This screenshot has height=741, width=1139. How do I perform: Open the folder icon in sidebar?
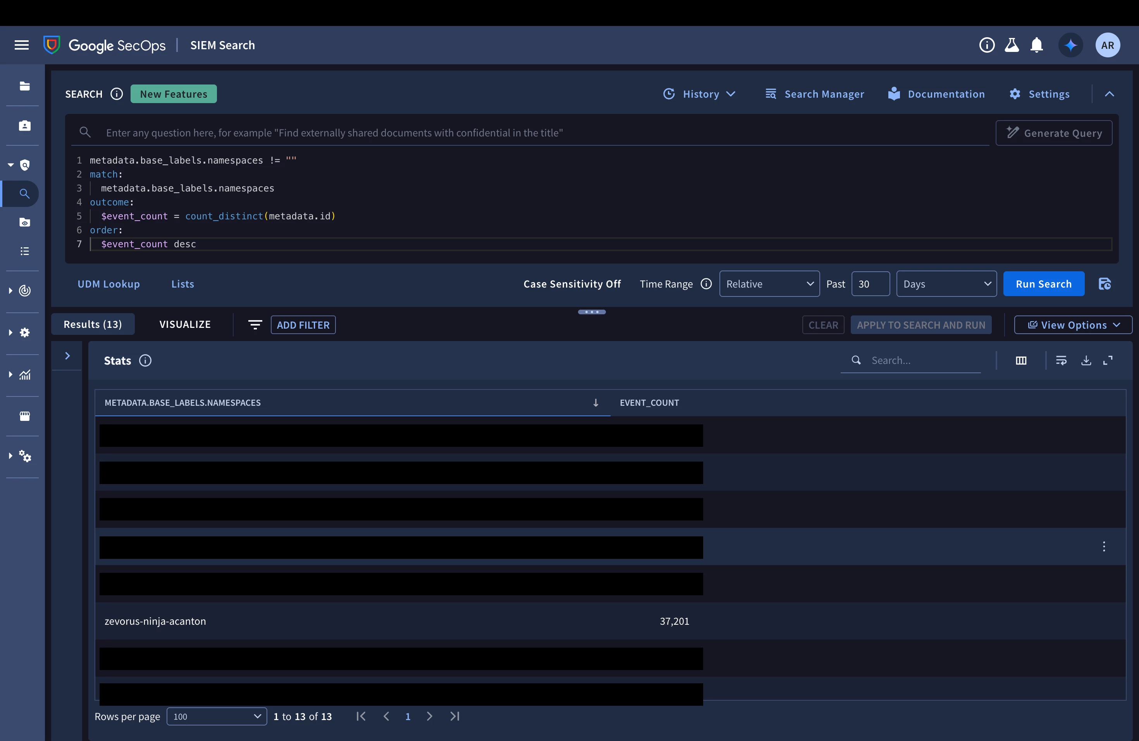(x=24, y=86)
